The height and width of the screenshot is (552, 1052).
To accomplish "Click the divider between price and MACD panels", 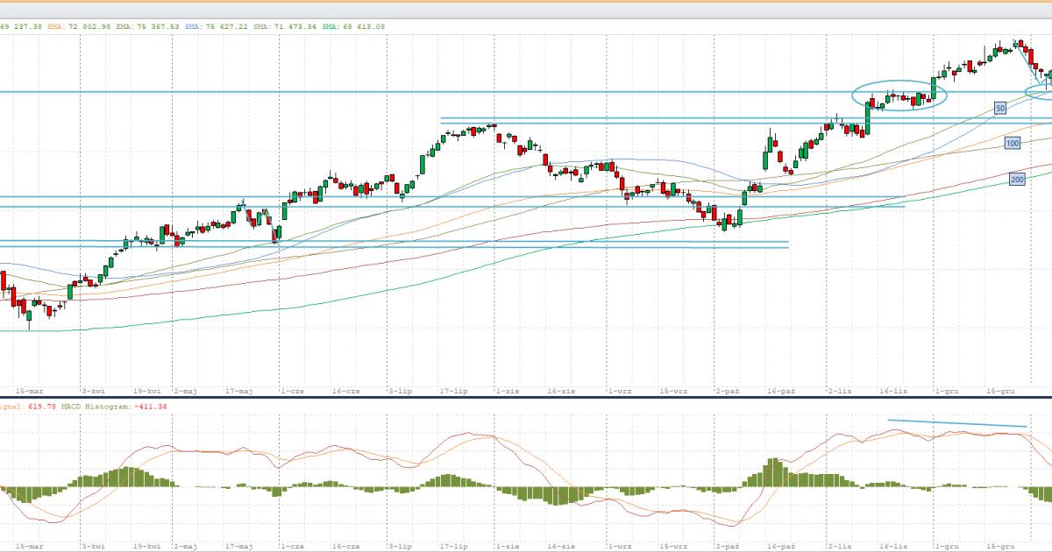I will point(526,398).
